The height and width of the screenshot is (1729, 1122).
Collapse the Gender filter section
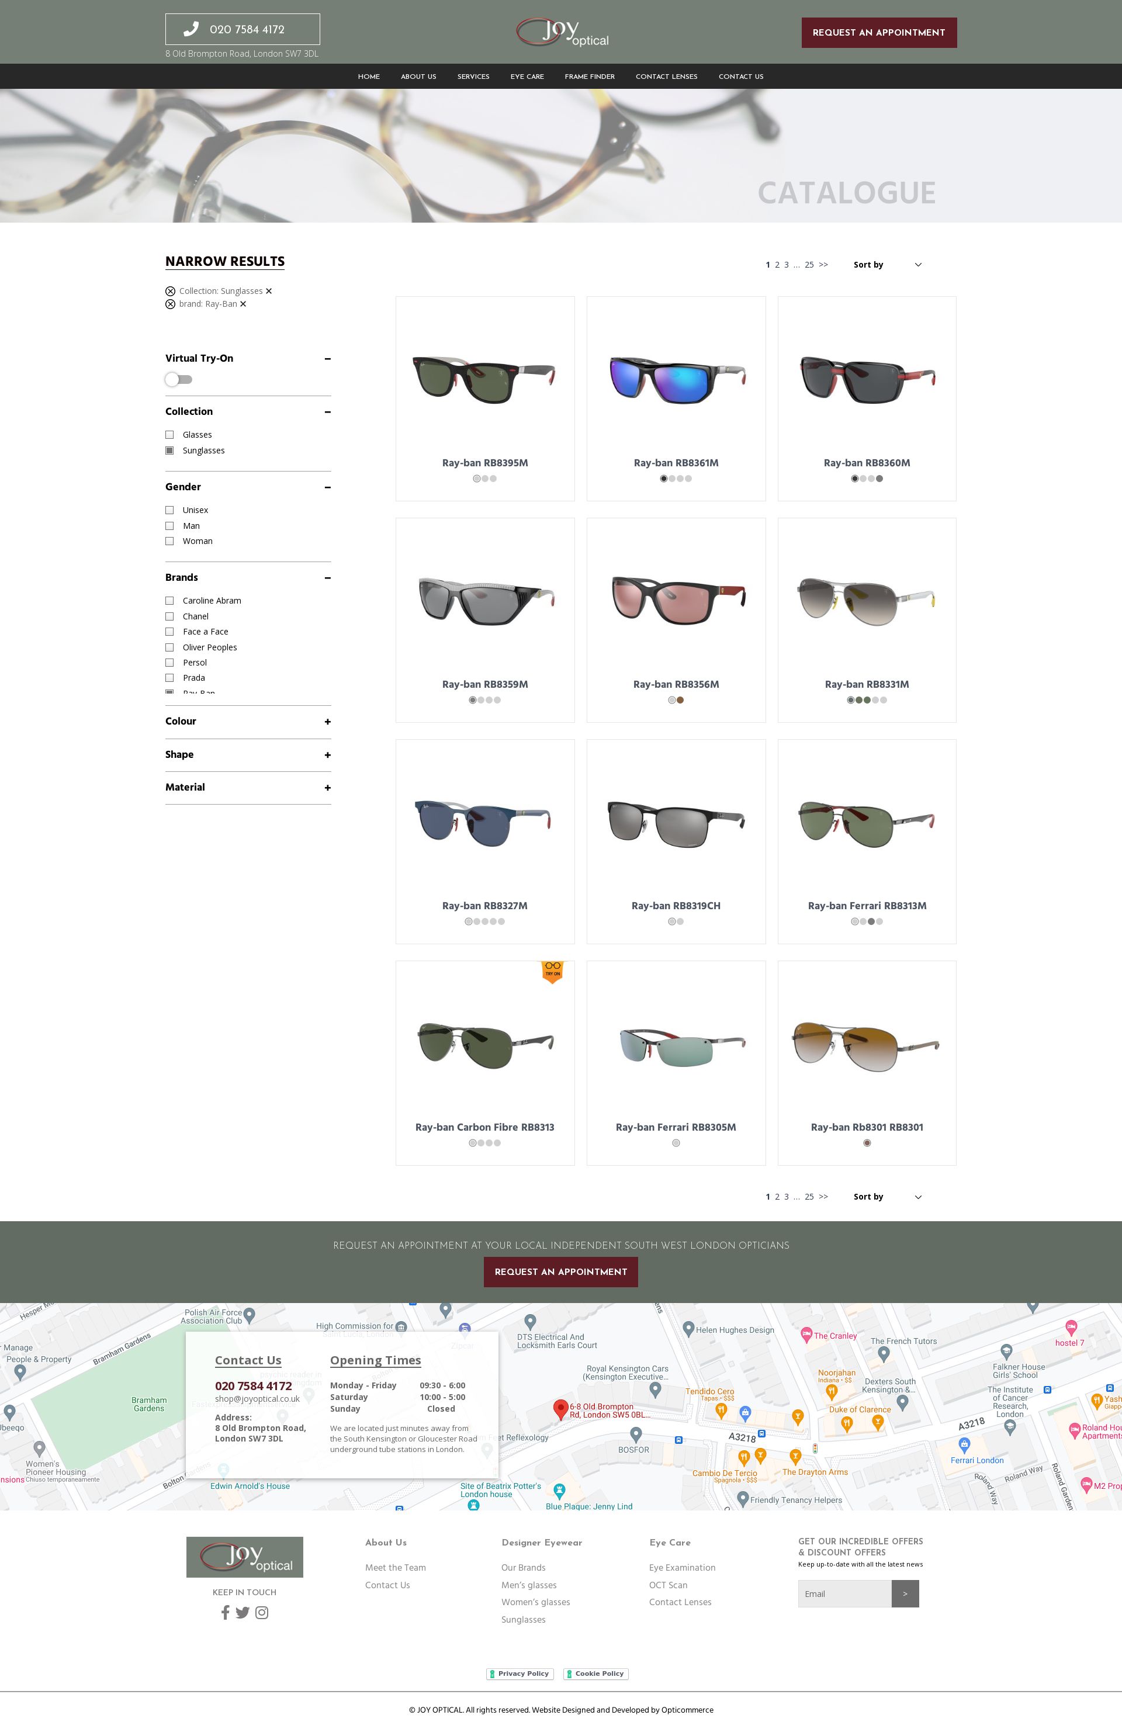tap(328, 487)
